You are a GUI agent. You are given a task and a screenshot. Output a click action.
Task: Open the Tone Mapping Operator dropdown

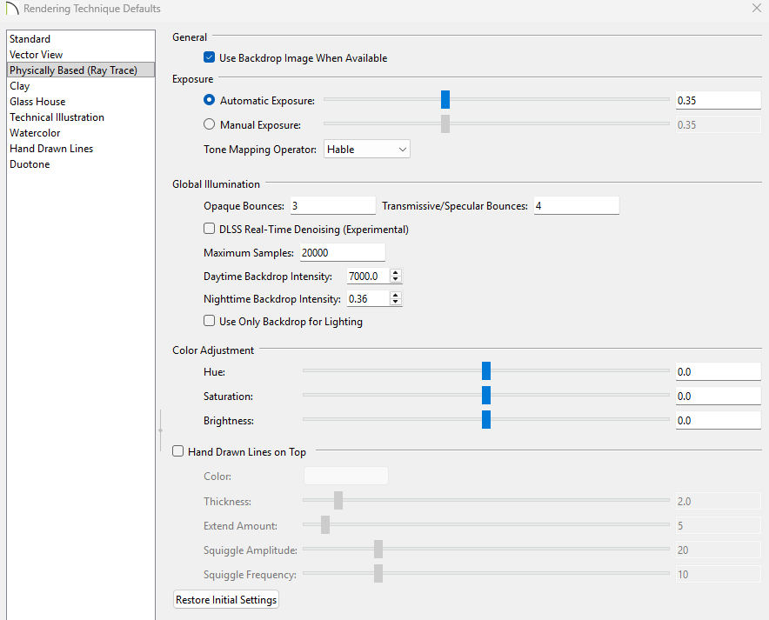coord(366,150)
